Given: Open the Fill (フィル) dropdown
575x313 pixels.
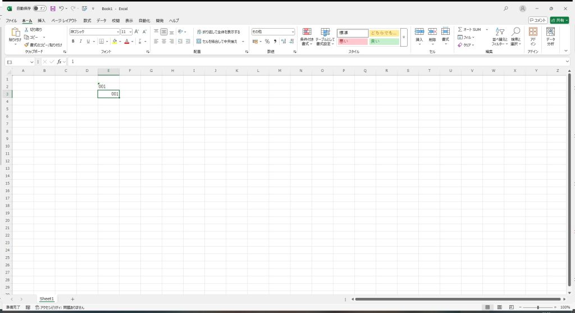Looking at the screenshot, I should pos(466,37).
